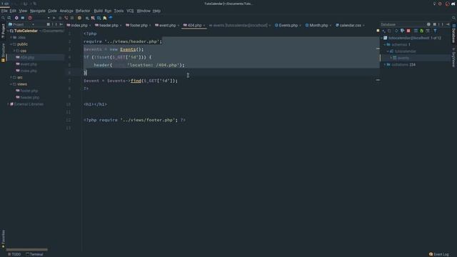457x257 pixels.
Task: Switch to the footer.php editor tab
Action: (x=138, y=26)
